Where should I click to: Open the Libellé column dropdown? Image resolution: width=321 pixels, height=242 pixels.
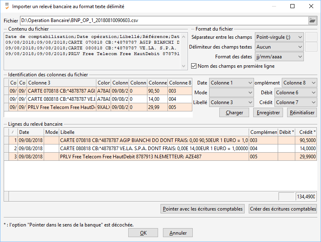coord(231,102)
